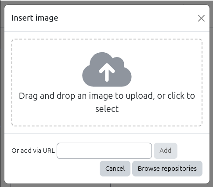Click the dashed border's right edge of drop zone
Screen dimensions: 213x187
(x=202, y=83)
